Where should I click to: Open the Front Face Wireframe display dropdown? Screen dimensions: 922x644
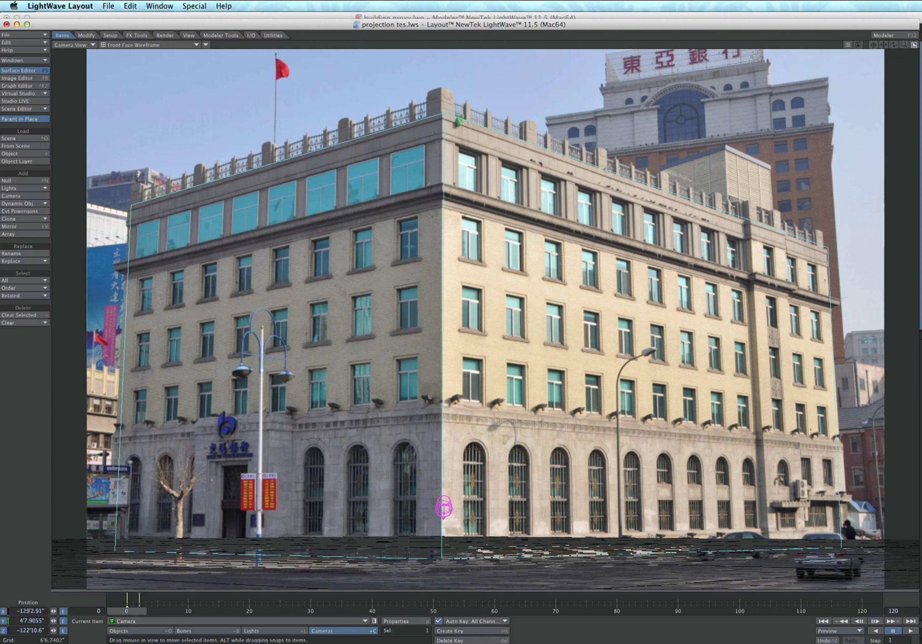click(x=149, y=45)
